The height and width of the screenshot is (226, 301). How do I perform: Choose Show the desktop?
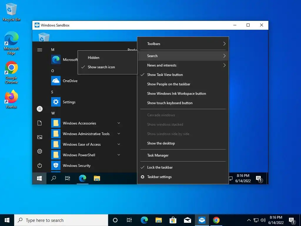point(183,143)
